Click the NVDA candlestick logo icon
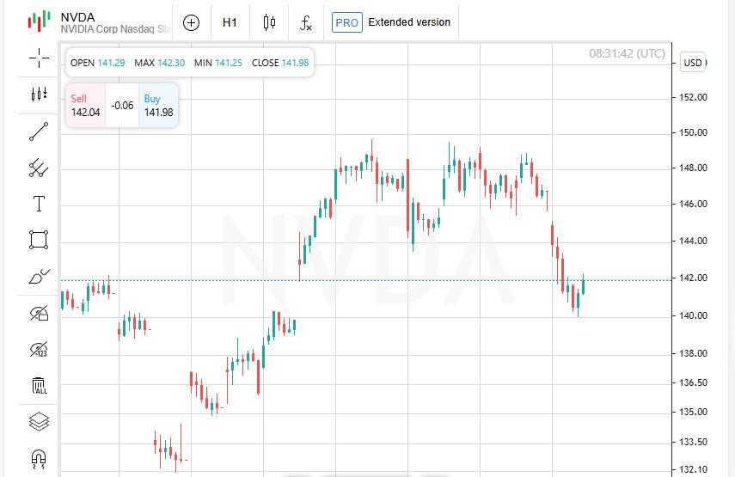 click(x=39, y=21)
